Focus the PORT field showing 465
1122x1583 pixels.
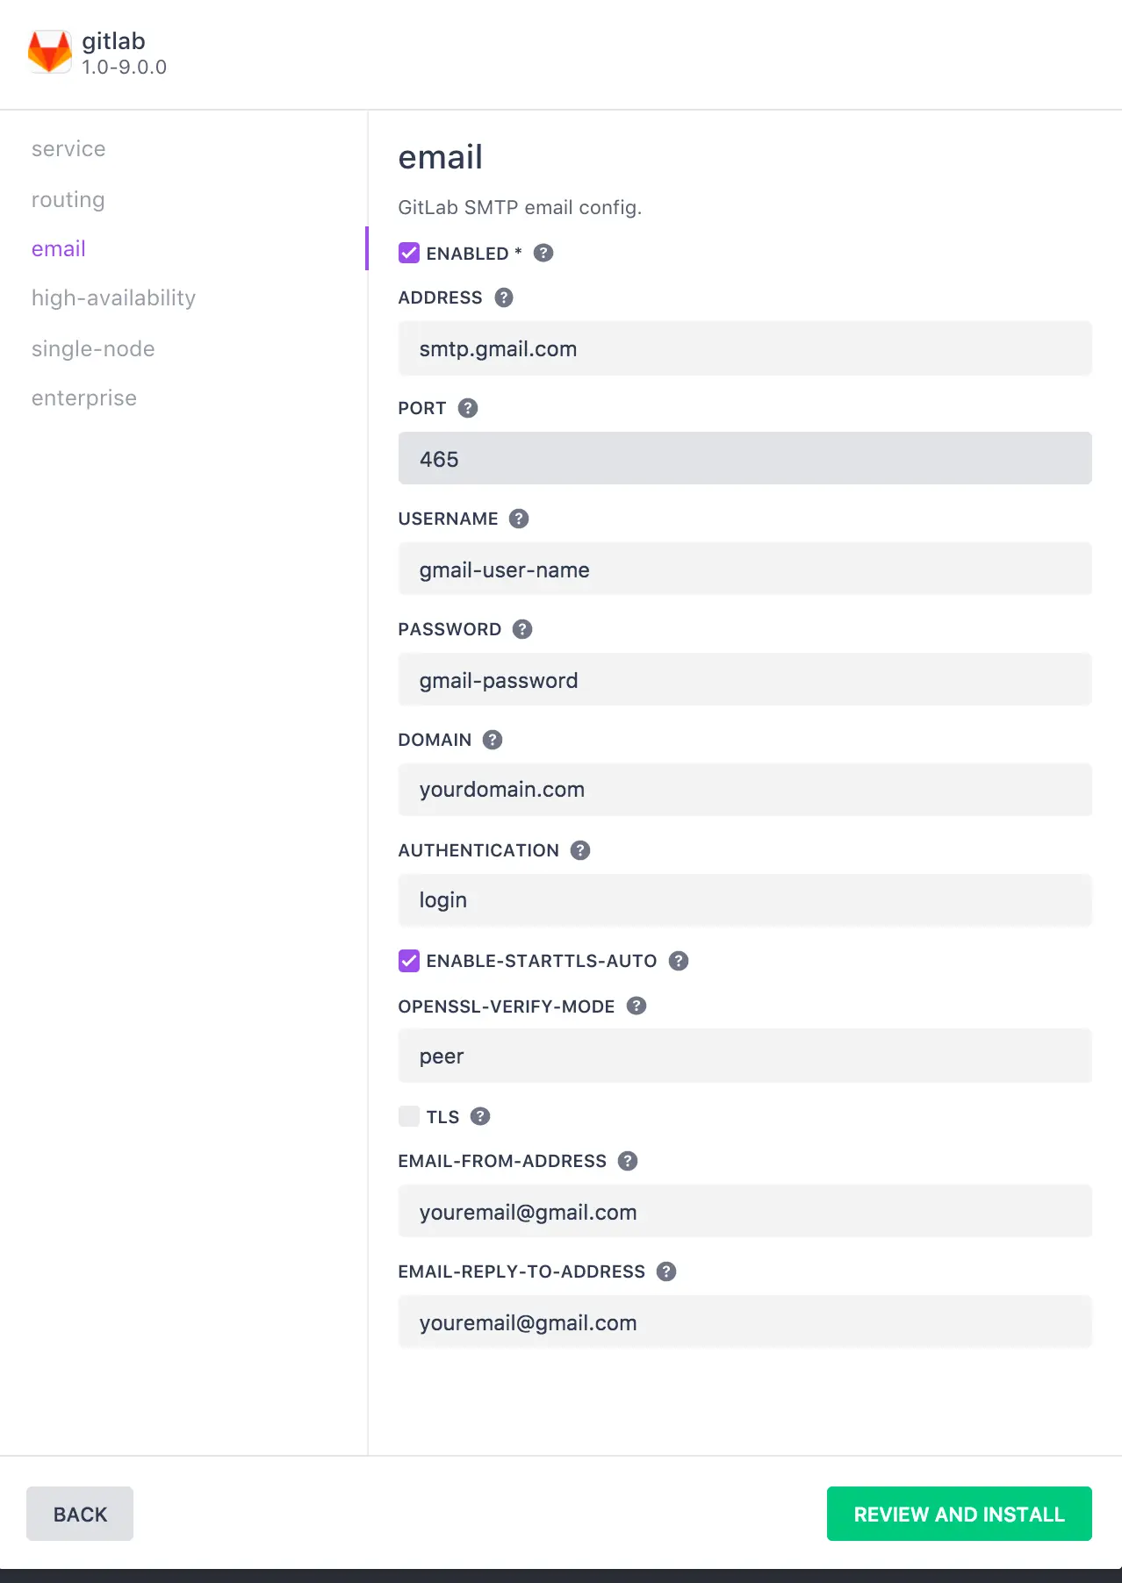(745, 458)
